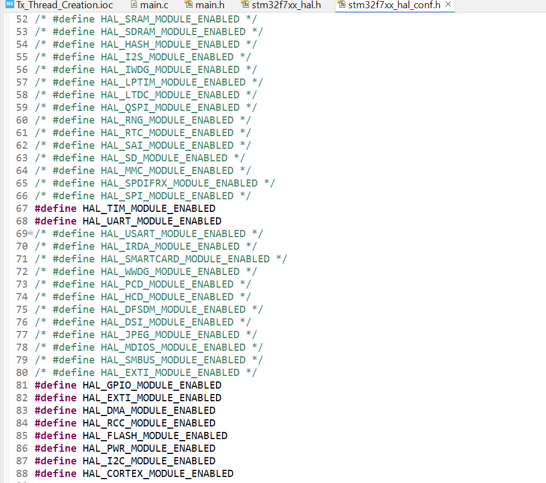Click the header file icon of main.h
Image resolution: width=546 pixels, height=483 pixels.
[189, 4]
